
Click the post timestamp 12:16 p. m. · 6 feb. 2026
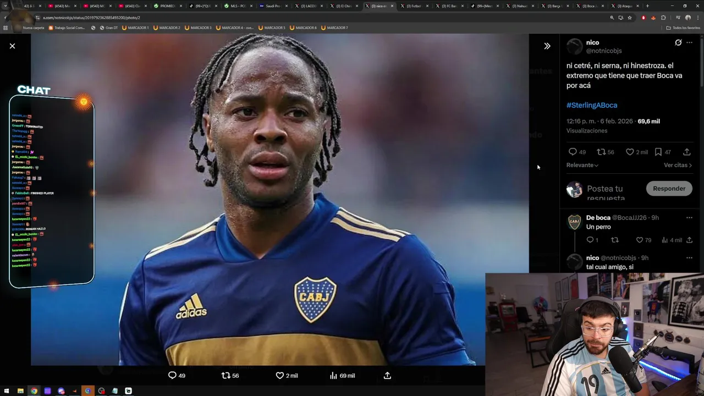[x=599, y=121]
